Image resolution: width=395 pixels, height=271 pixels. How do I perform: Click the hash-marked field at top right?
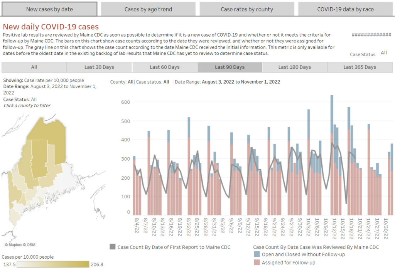[x=371, y=35]
